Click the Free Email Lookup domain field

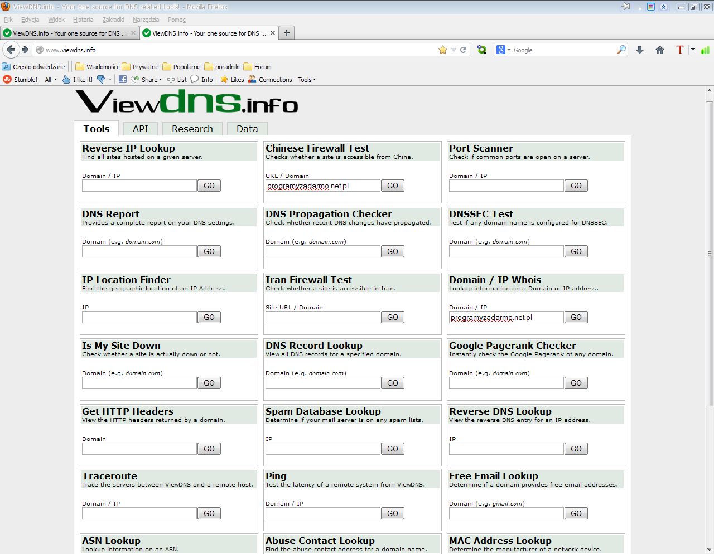pyautogui.click(x=506, y=513)
